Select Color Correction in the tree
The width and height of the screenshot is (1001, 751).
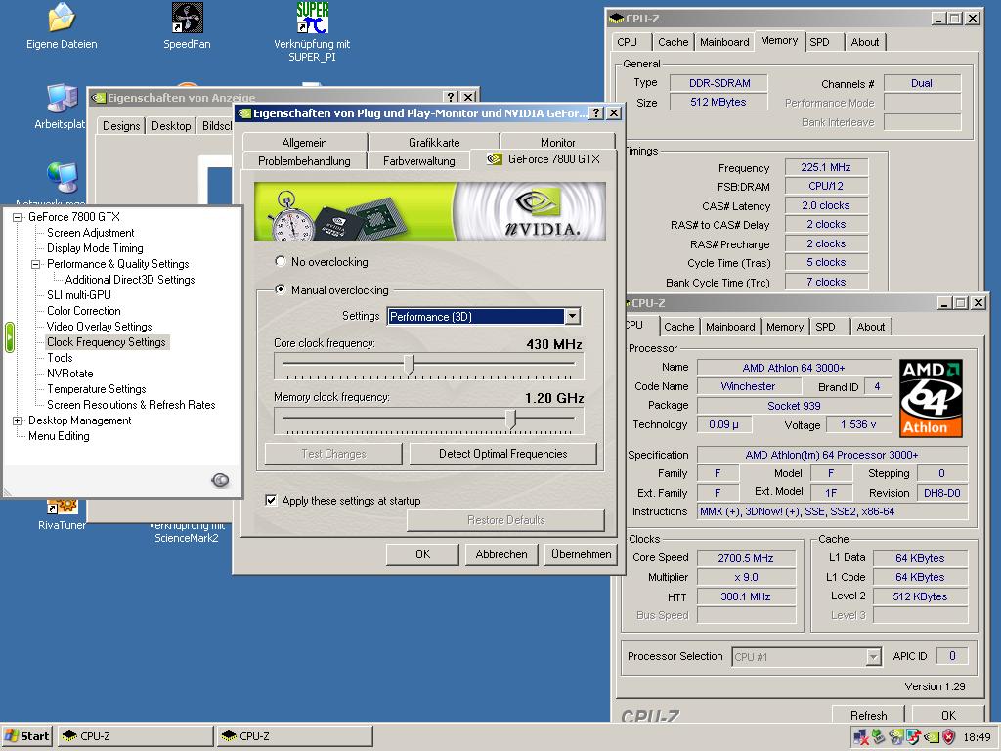coord(84,311)
